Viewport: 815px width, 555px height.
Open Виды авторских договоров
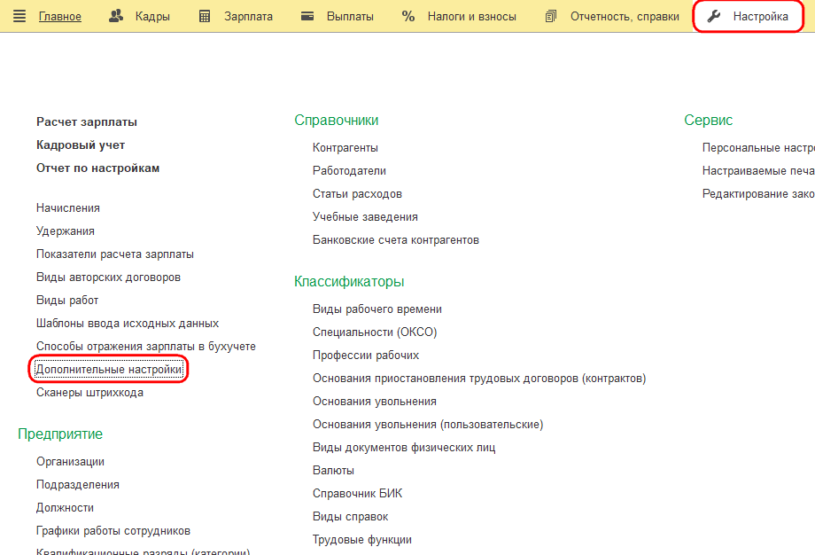pos(108,277)
